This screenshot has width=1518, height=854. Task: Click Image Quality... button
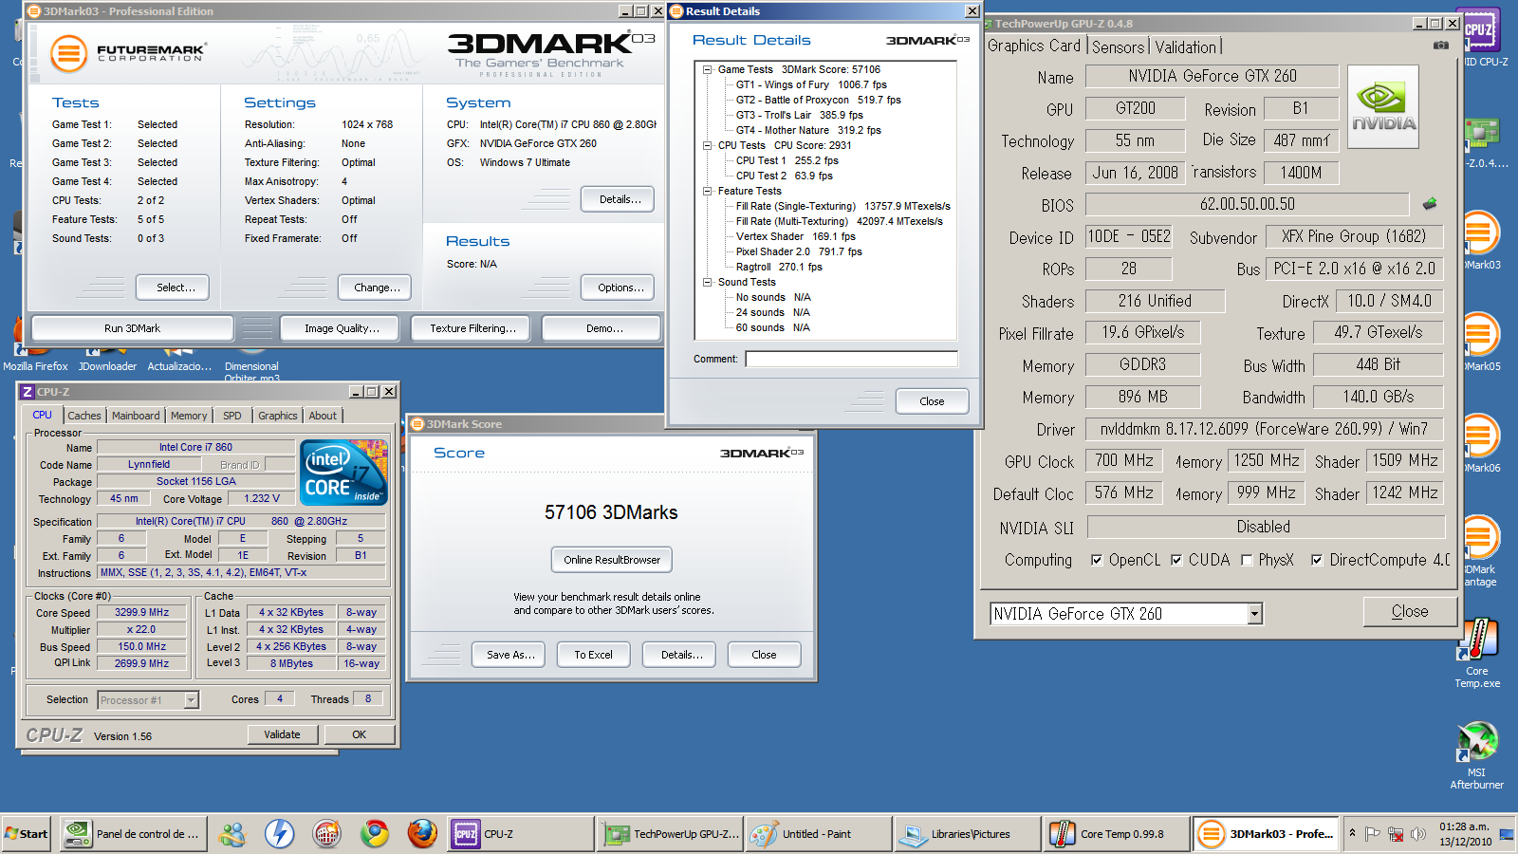[342, 328]
